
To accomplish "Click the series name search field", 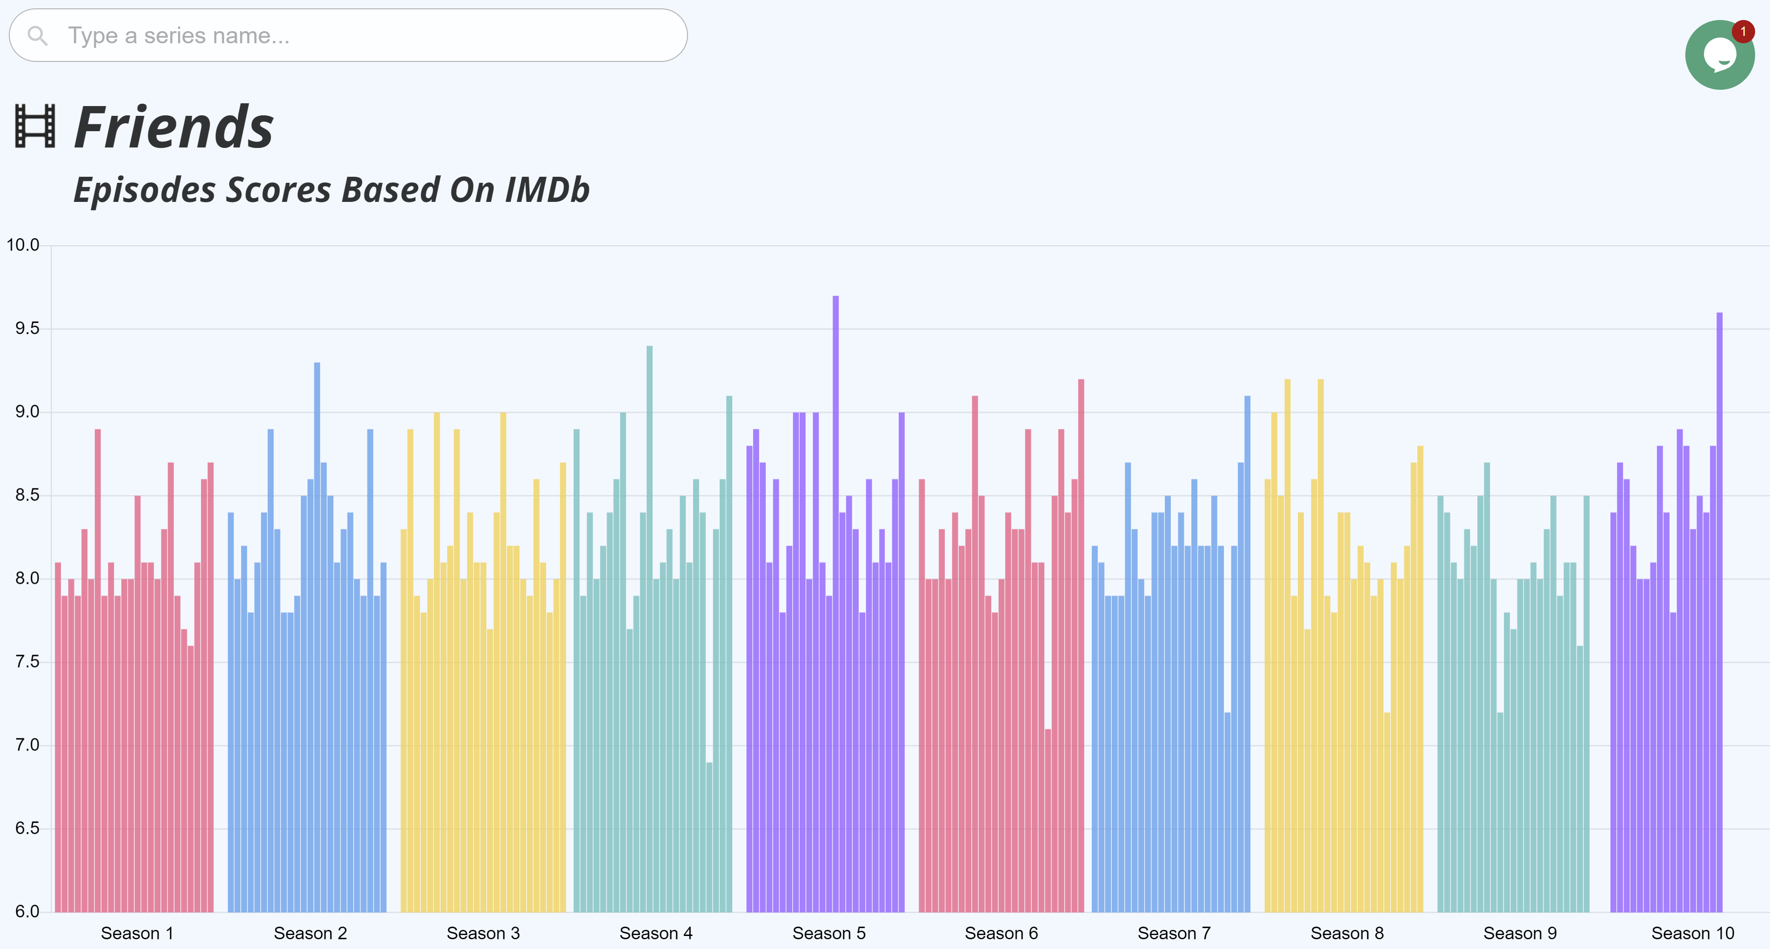I will 347,35.
